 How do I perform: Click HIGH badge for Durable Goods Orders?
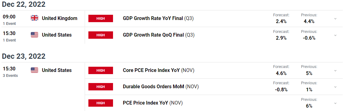pos(101,87)
